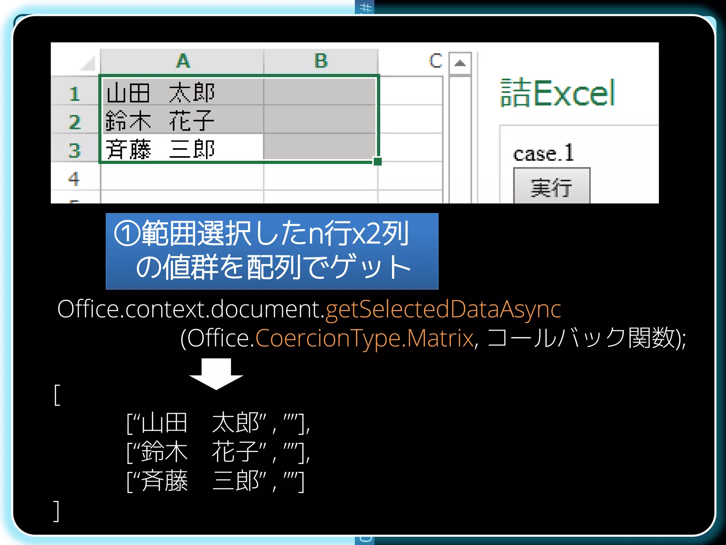Click the vertical scrollbar track

460,140
